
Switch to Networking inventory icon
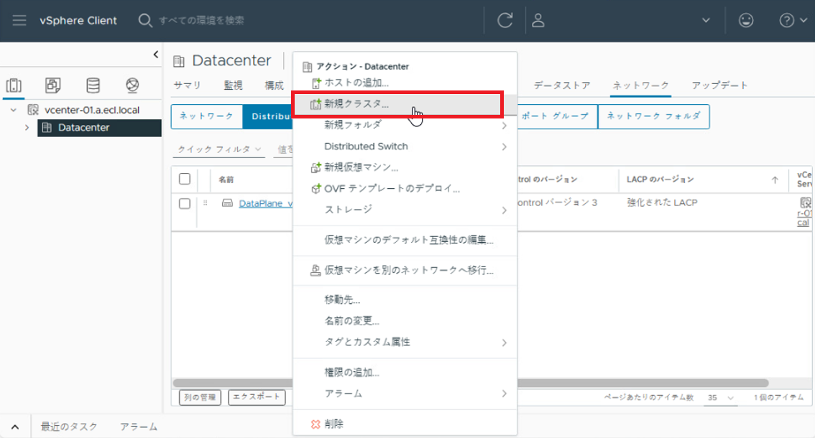132,86
